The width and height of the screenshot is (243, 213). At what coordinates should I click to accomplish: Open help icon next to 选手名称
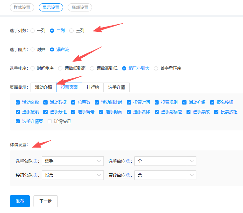pos(35,161)
